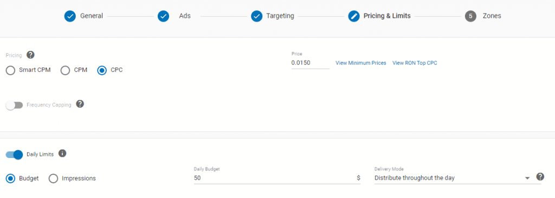
Task: Open the Pricing help question mark icon
Action: point(30,55)
